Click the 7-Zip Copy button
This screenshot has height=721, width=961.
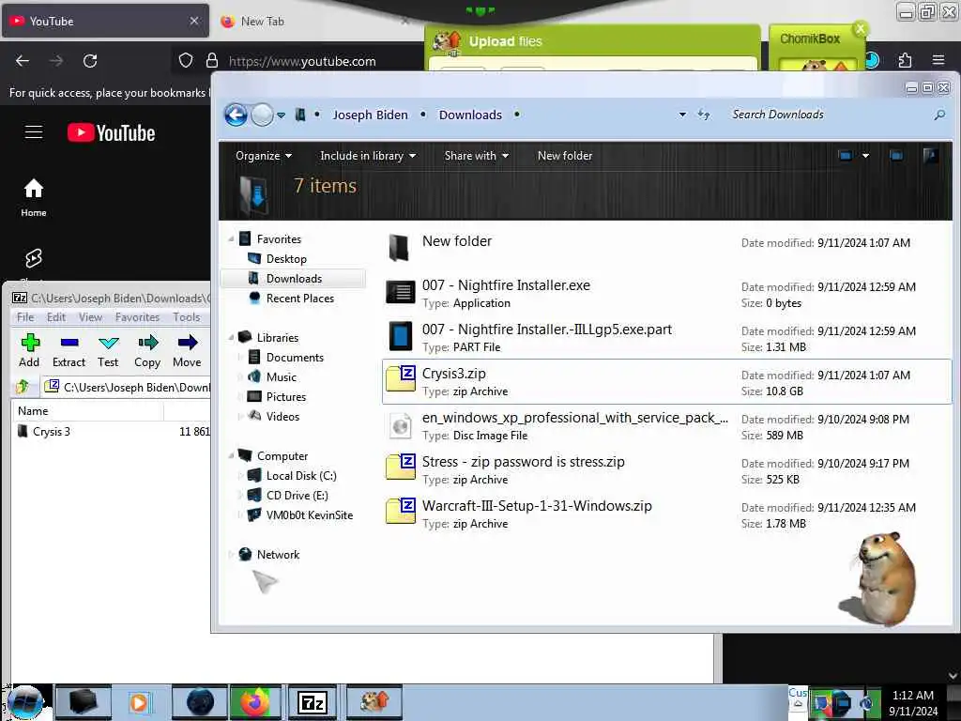(147, 351)
